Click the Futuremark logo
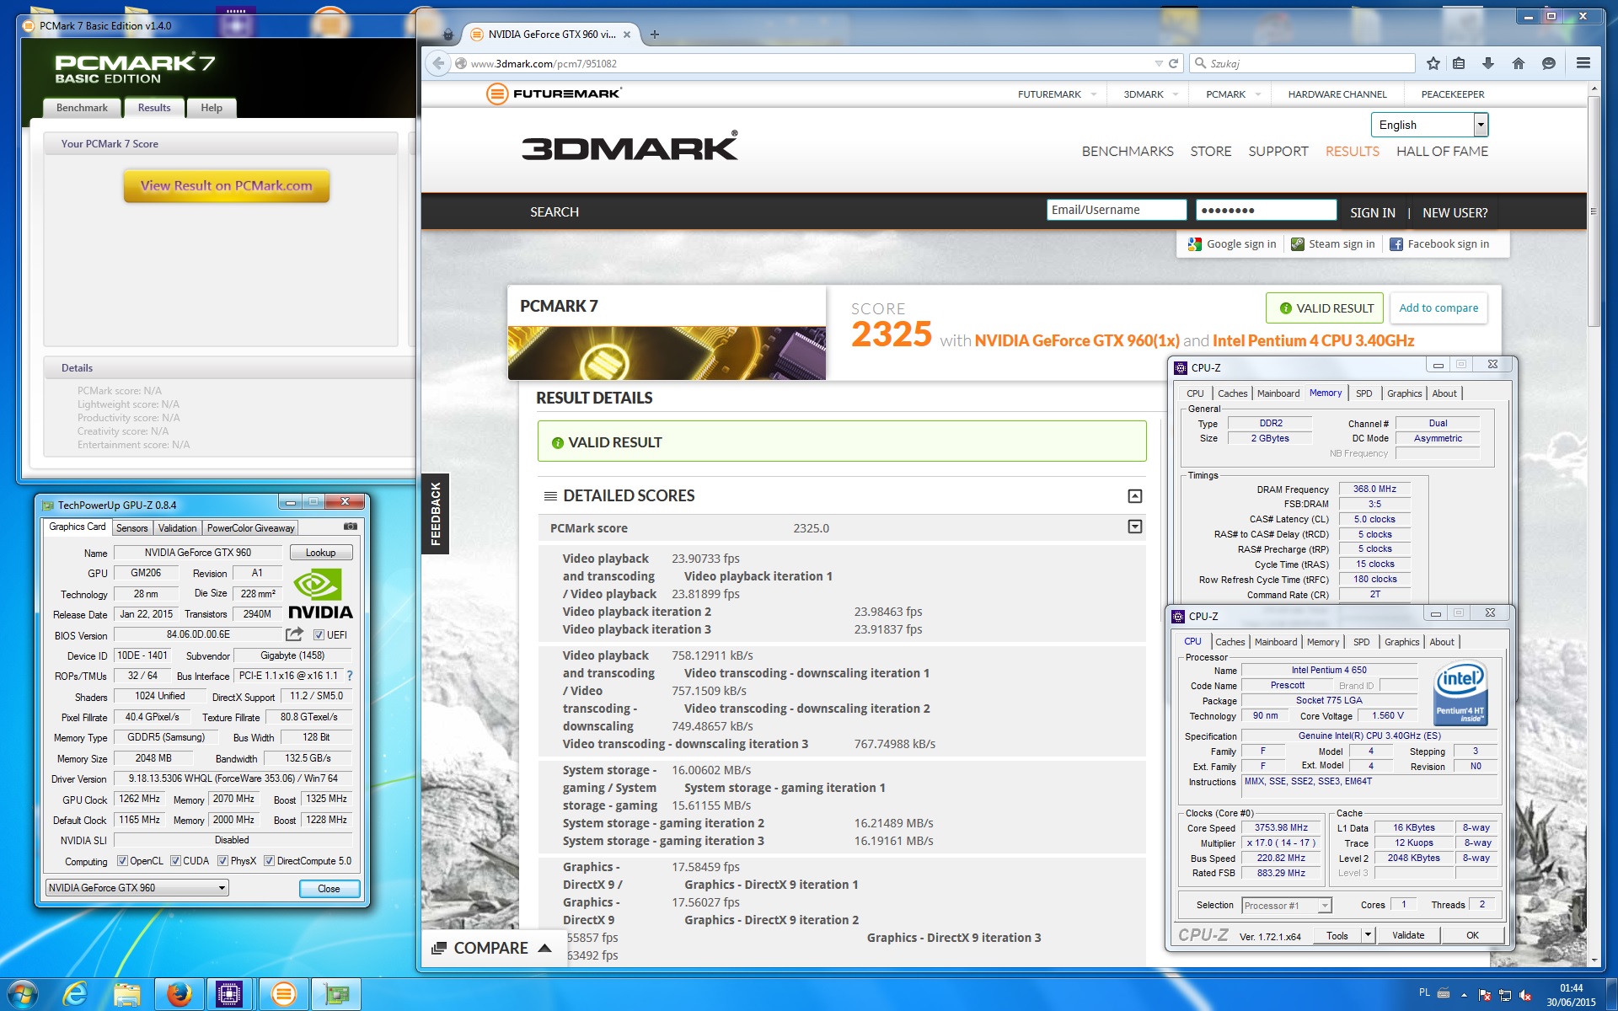Screen dimensions: 1618x1011 coord(554,94)
